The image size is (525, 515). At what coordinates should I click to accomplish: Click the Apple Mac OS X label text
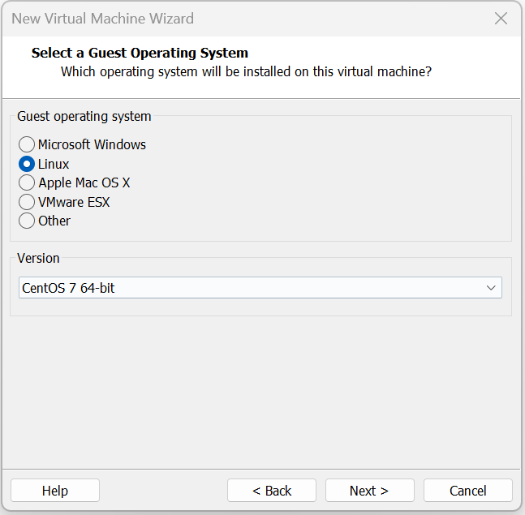point(84,182)
